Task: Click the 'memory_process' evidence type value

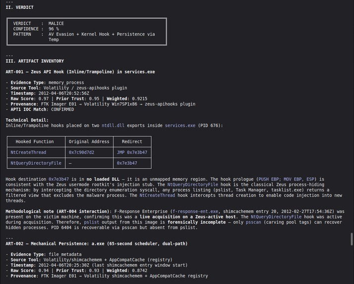Action: coord(66,83)
